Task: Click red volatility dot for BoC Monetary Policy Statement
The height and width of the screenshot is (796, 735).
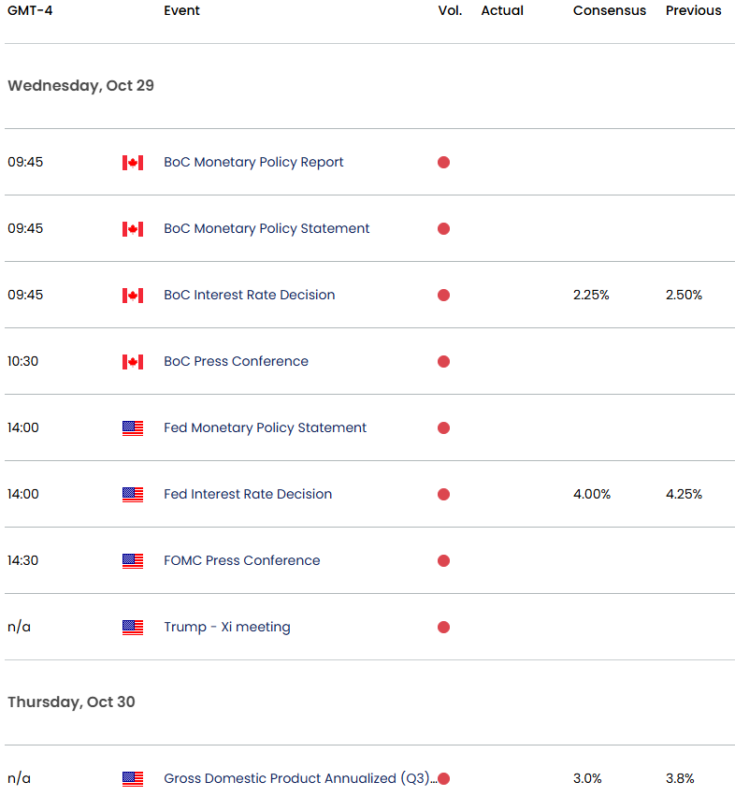Action: pyautogui.click(x=443, y=229)
